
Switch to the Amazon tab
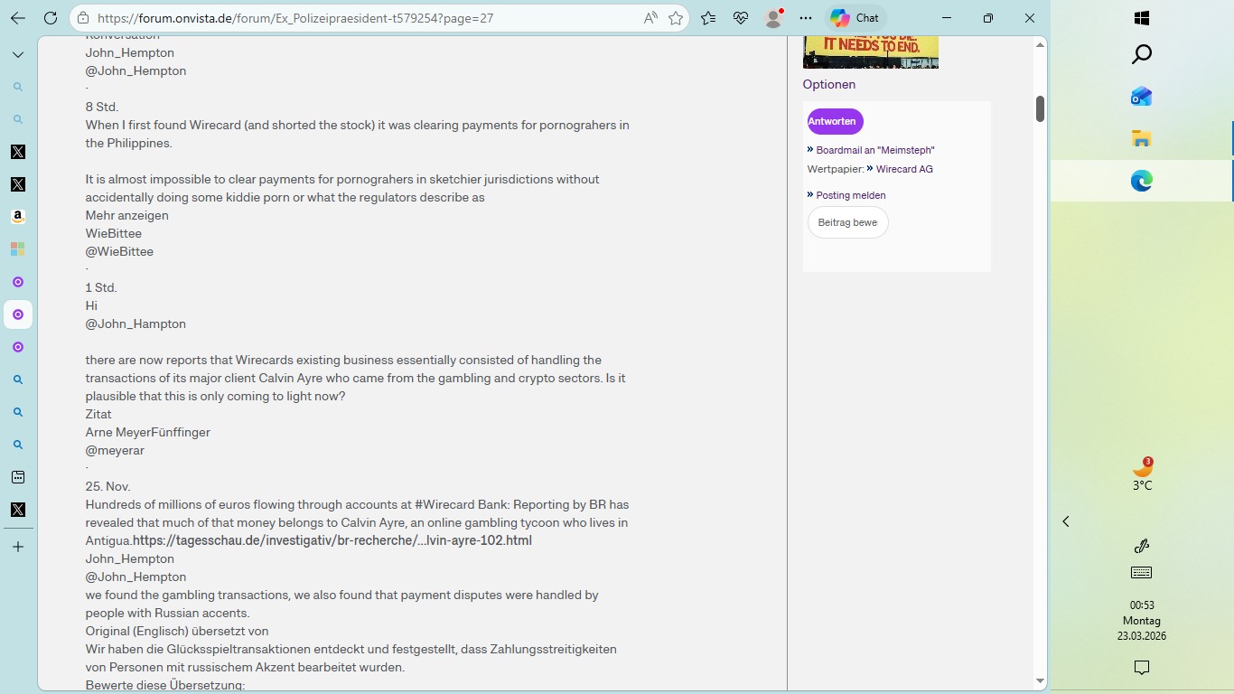(18, 217)
